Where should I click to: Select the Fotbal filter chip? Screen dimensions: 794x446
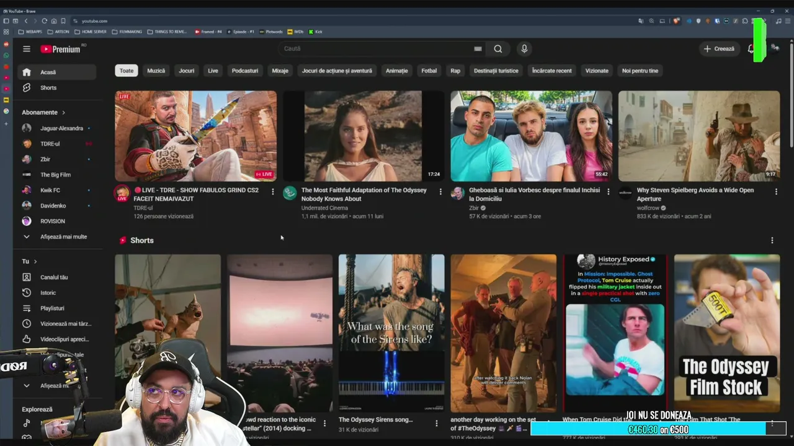click(429, 71)
